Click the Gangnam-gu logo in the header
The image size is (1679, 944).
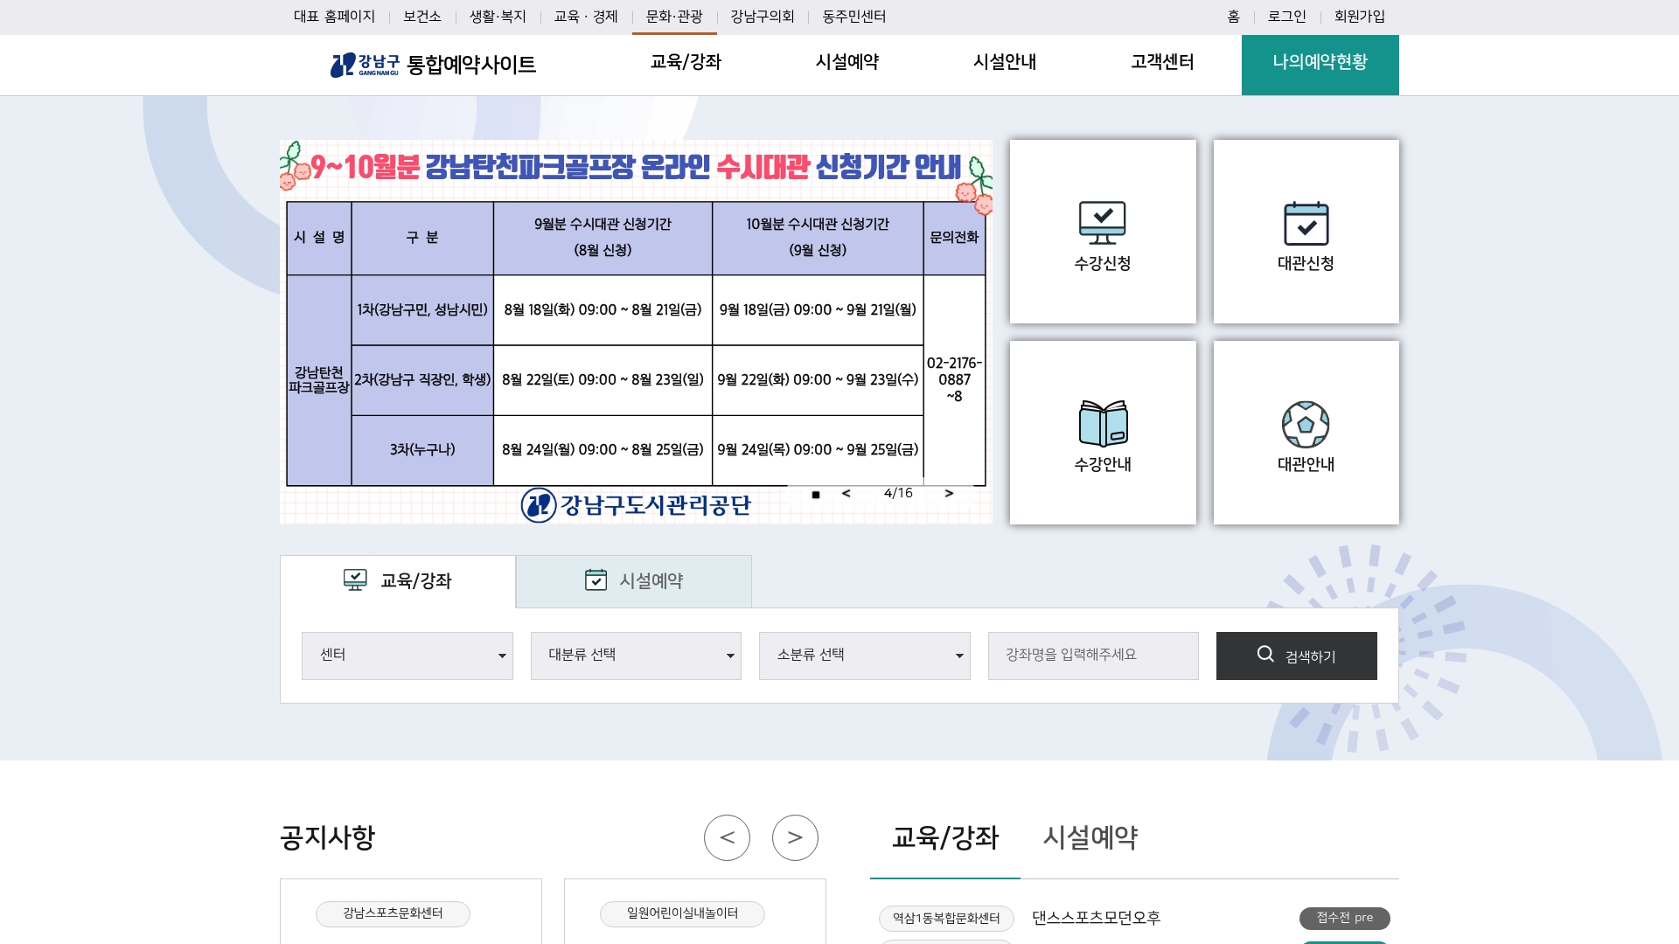[x=365, y=65]
